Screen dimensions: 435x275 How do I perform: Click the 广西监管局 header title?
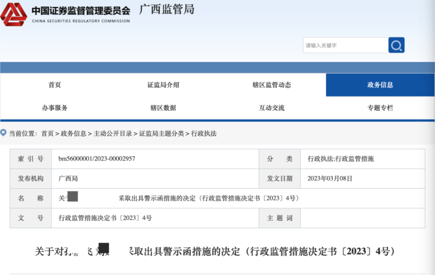click(166, 9)
